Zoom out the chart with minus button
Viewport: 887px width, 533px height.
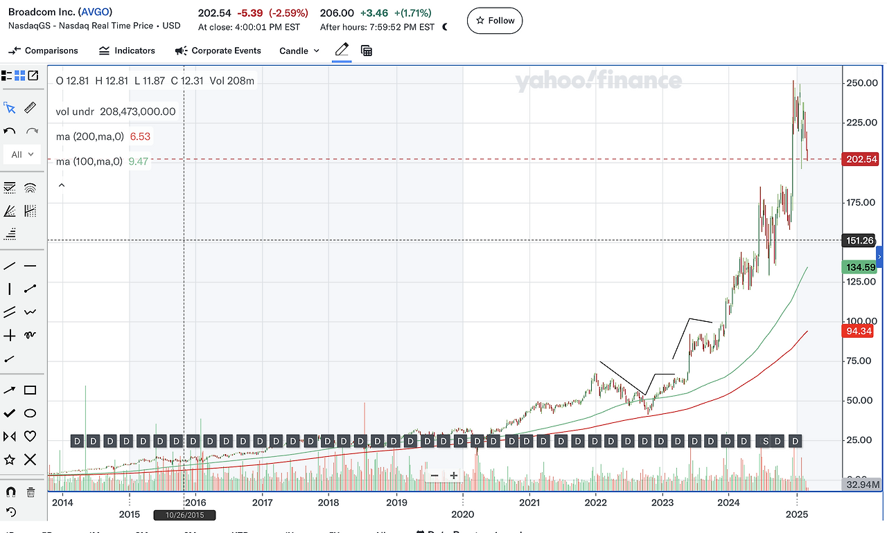[434, 476]
